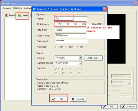Image resolution: width=138 pixels, height=111 pixels.
Task: Open the Vendor TP-LINK dropdown
Action: point(80,58)
